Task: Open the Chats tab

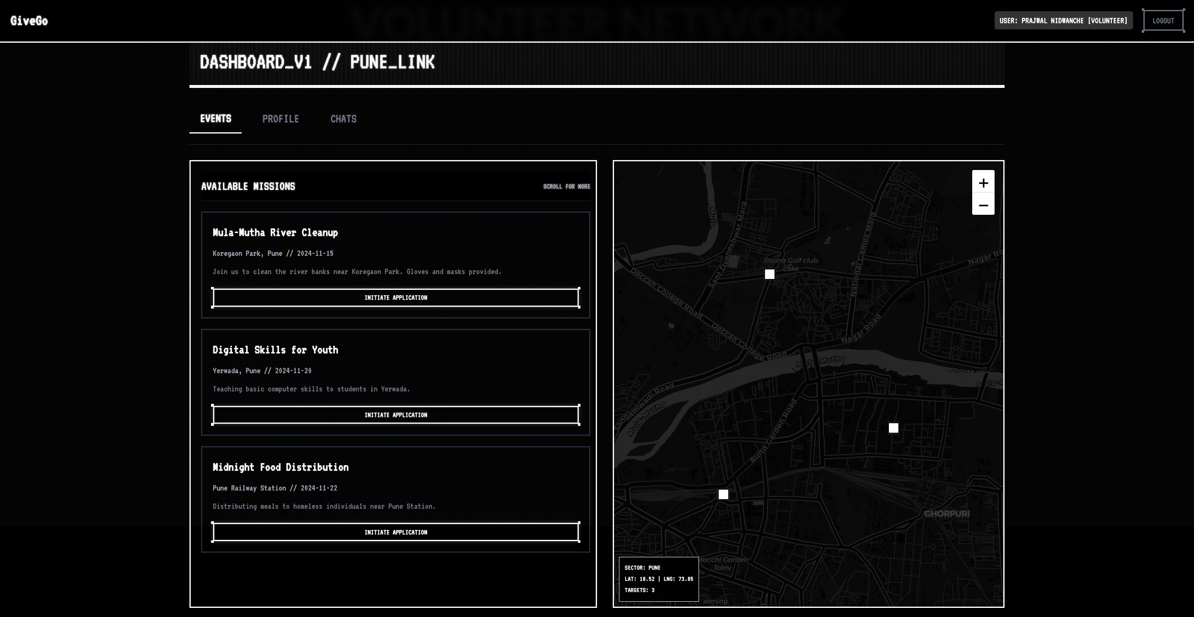Action: [x=343, y=119]
